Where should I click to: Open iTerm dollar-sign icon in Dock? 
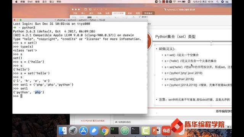(114, 131)
